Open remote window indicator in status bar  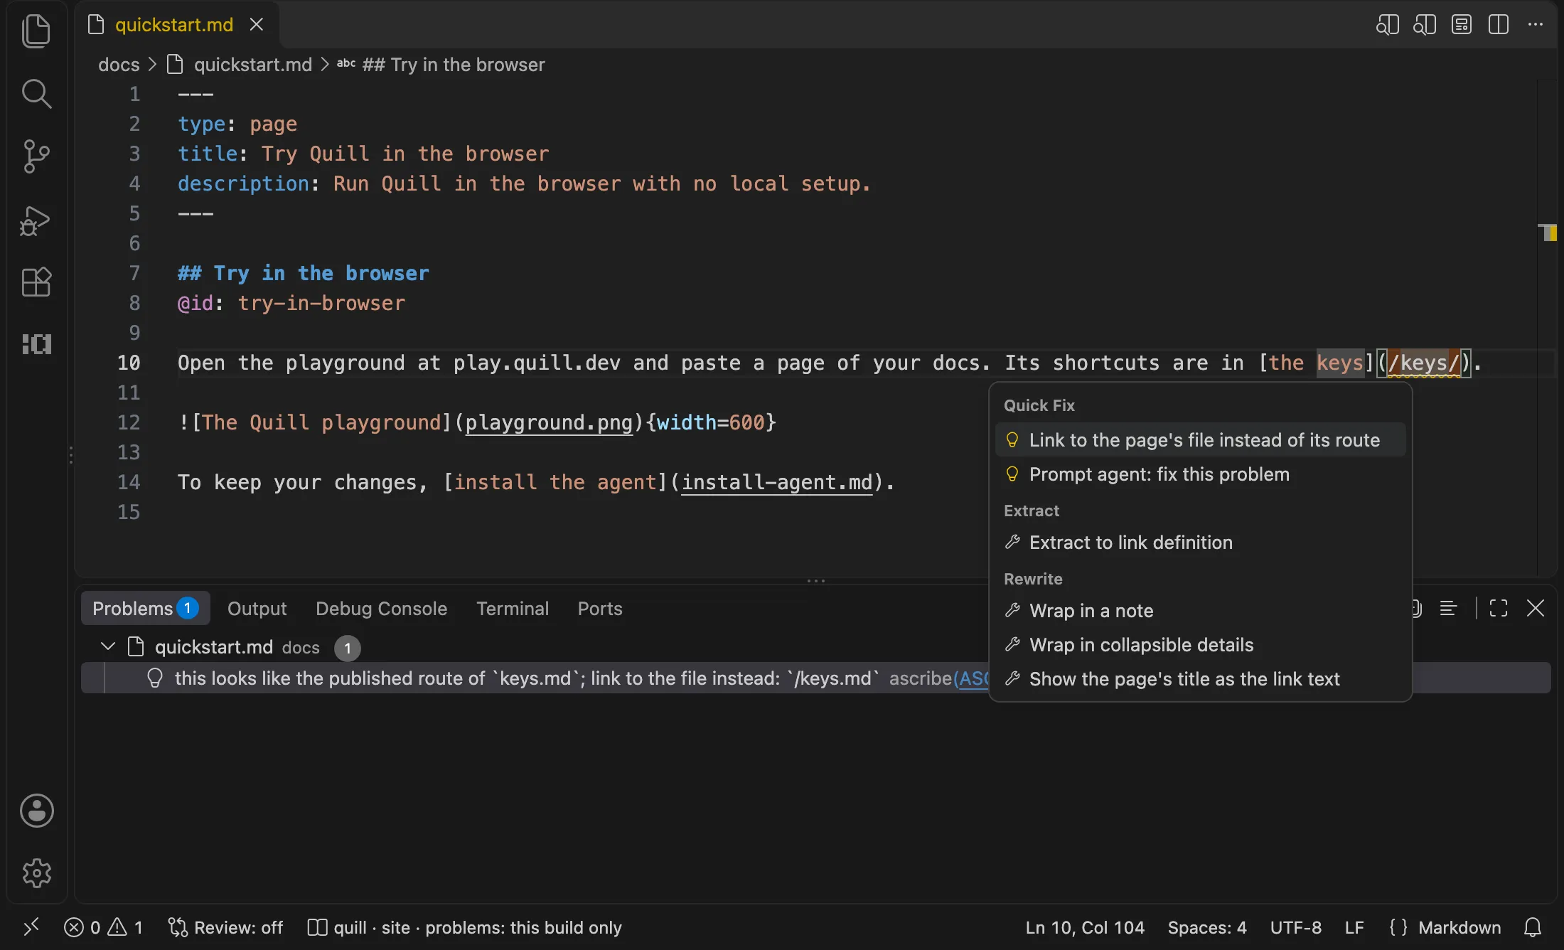(x=31, y=927)
